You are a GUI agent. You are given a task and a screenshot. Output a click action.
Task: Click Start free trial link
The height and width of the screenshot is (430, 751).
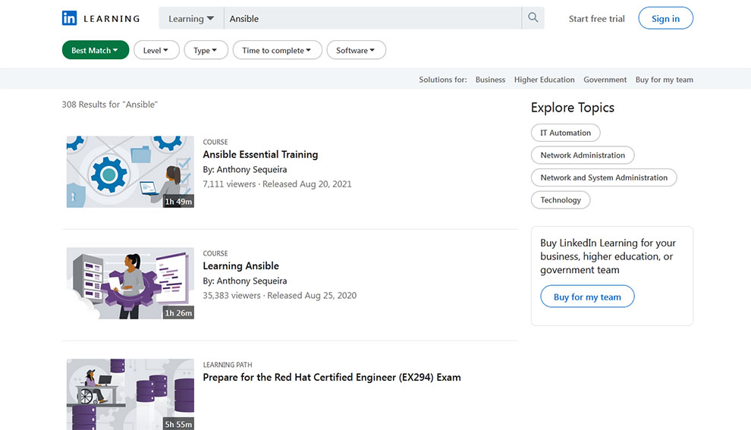[596, 19]
